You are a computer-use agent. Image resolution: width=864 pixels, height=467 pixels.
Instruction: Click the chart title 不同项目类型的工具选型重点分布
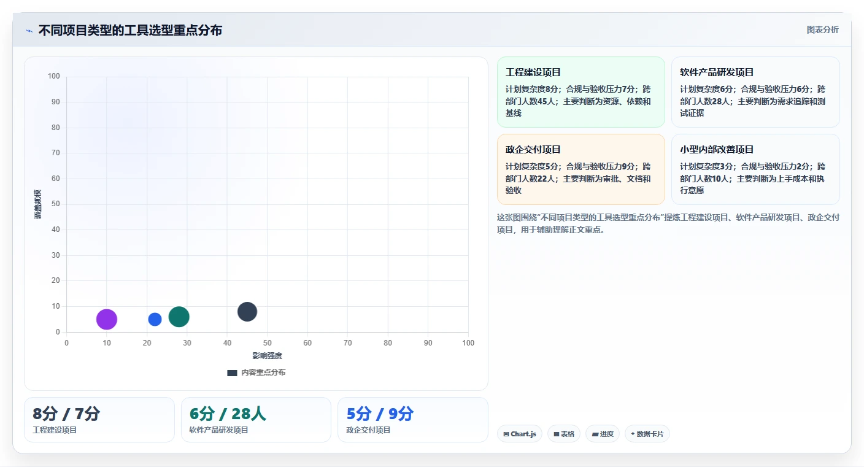(x=130, y=31)
